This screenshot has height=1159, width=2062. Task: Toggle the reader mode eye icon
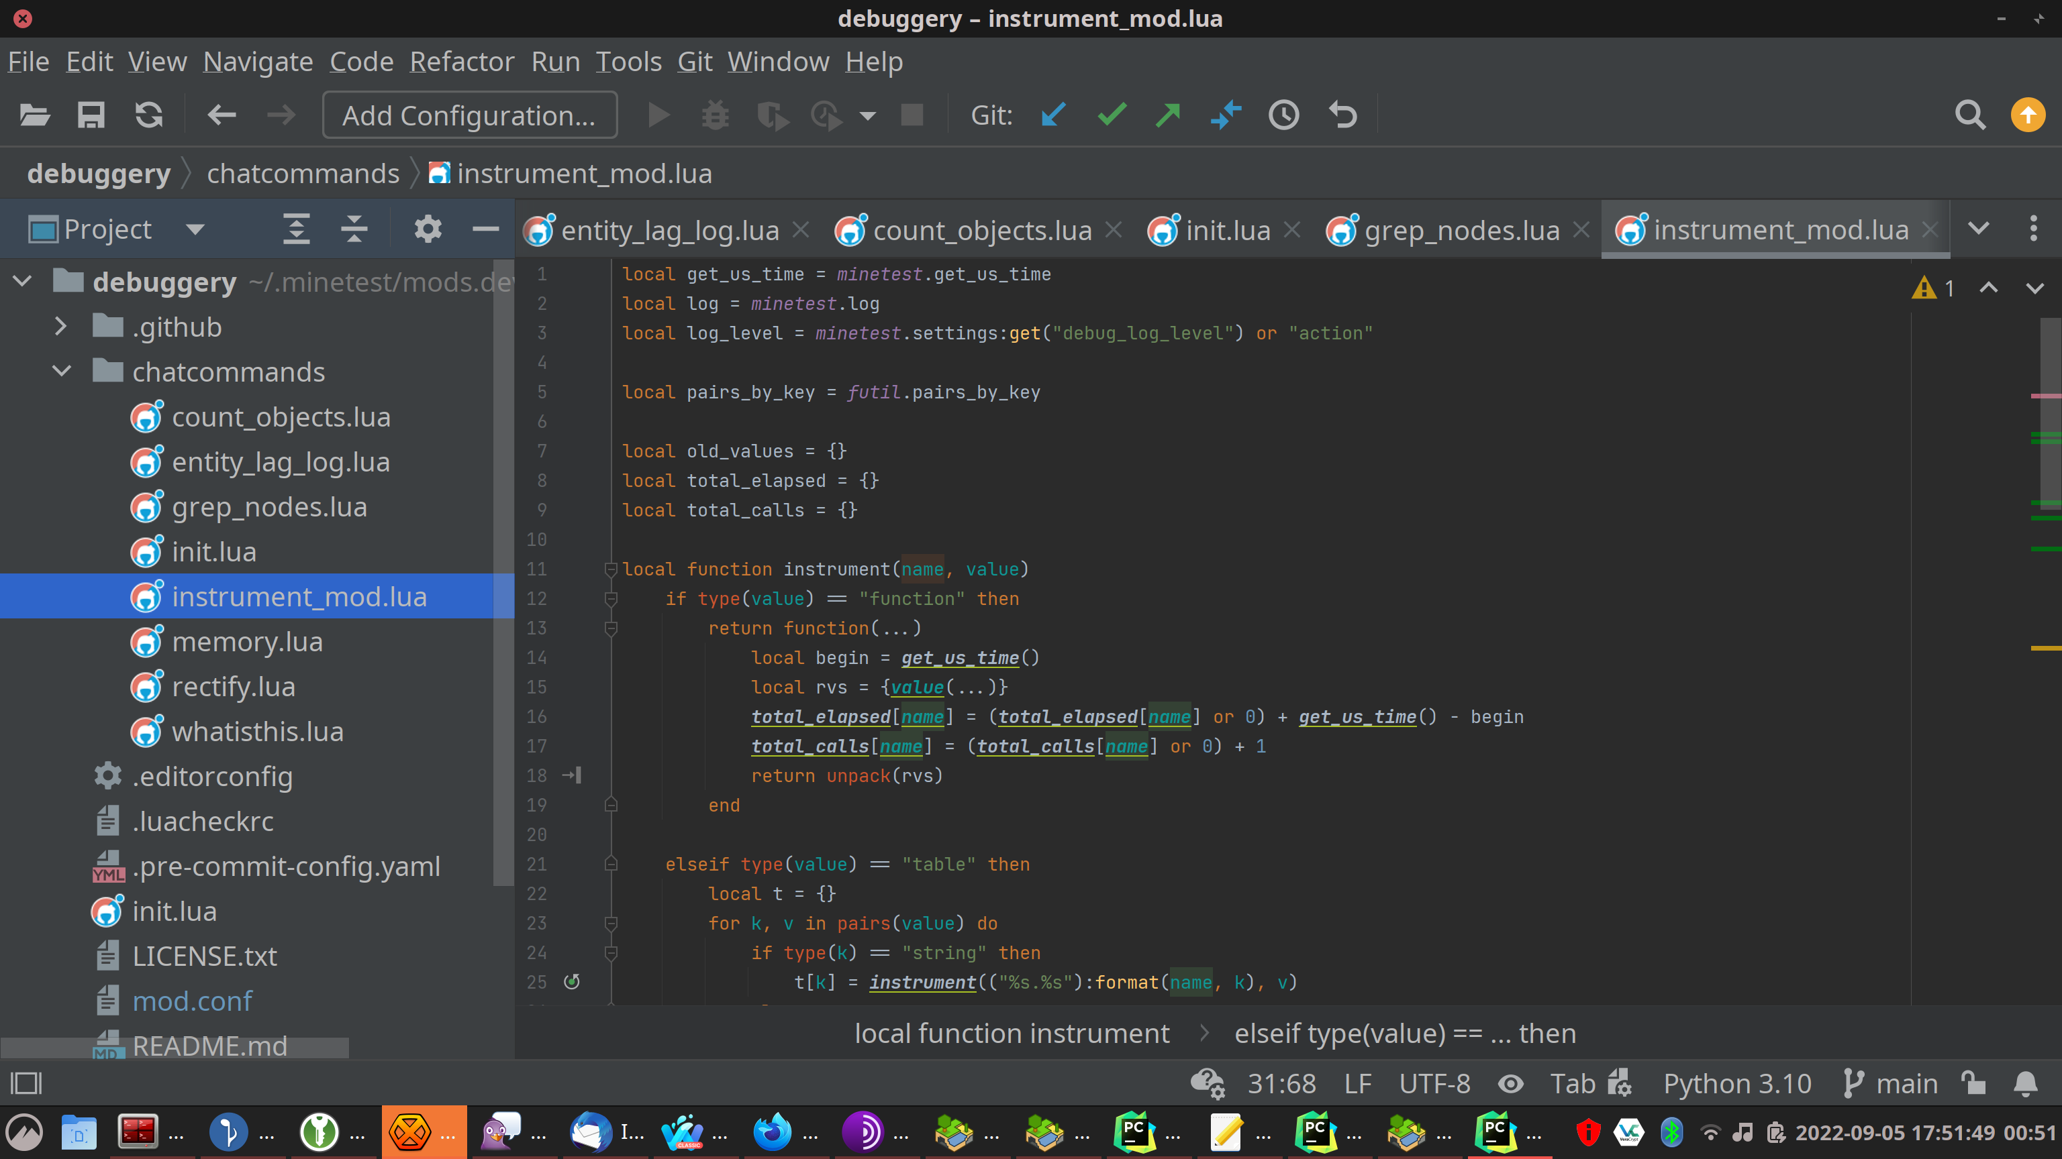point(1510,1084)
